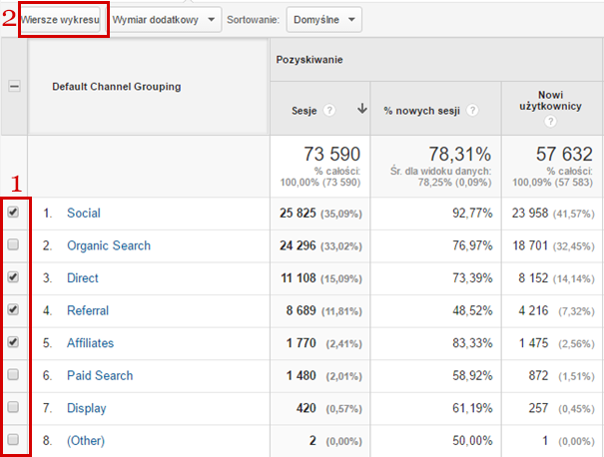Open help tooltip for % nowych sesji

tap(472, 111)
